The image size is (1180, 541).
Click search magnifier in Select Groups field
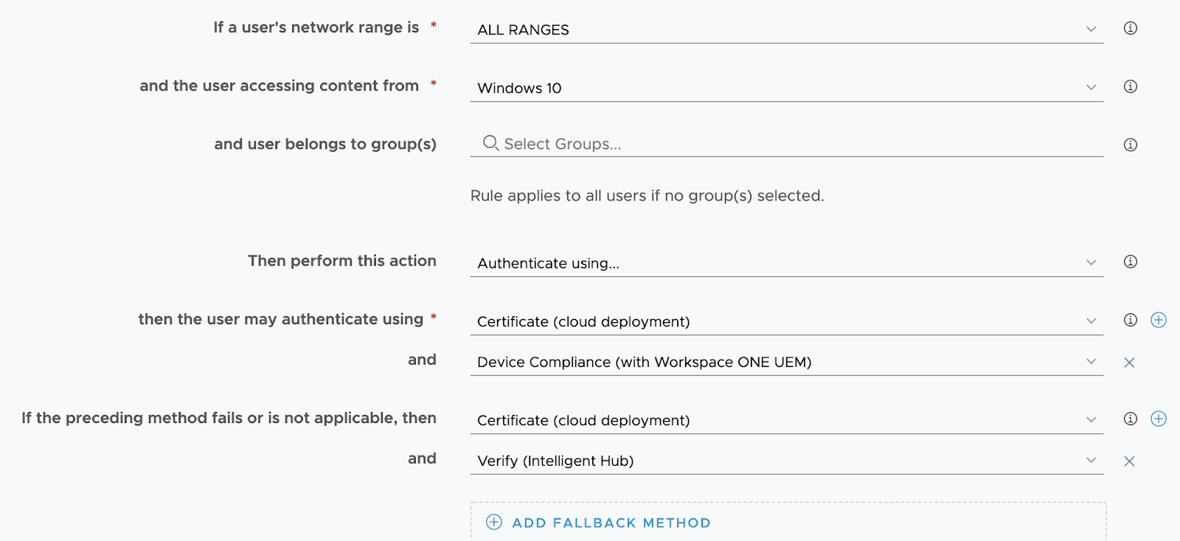pos(490,143)
